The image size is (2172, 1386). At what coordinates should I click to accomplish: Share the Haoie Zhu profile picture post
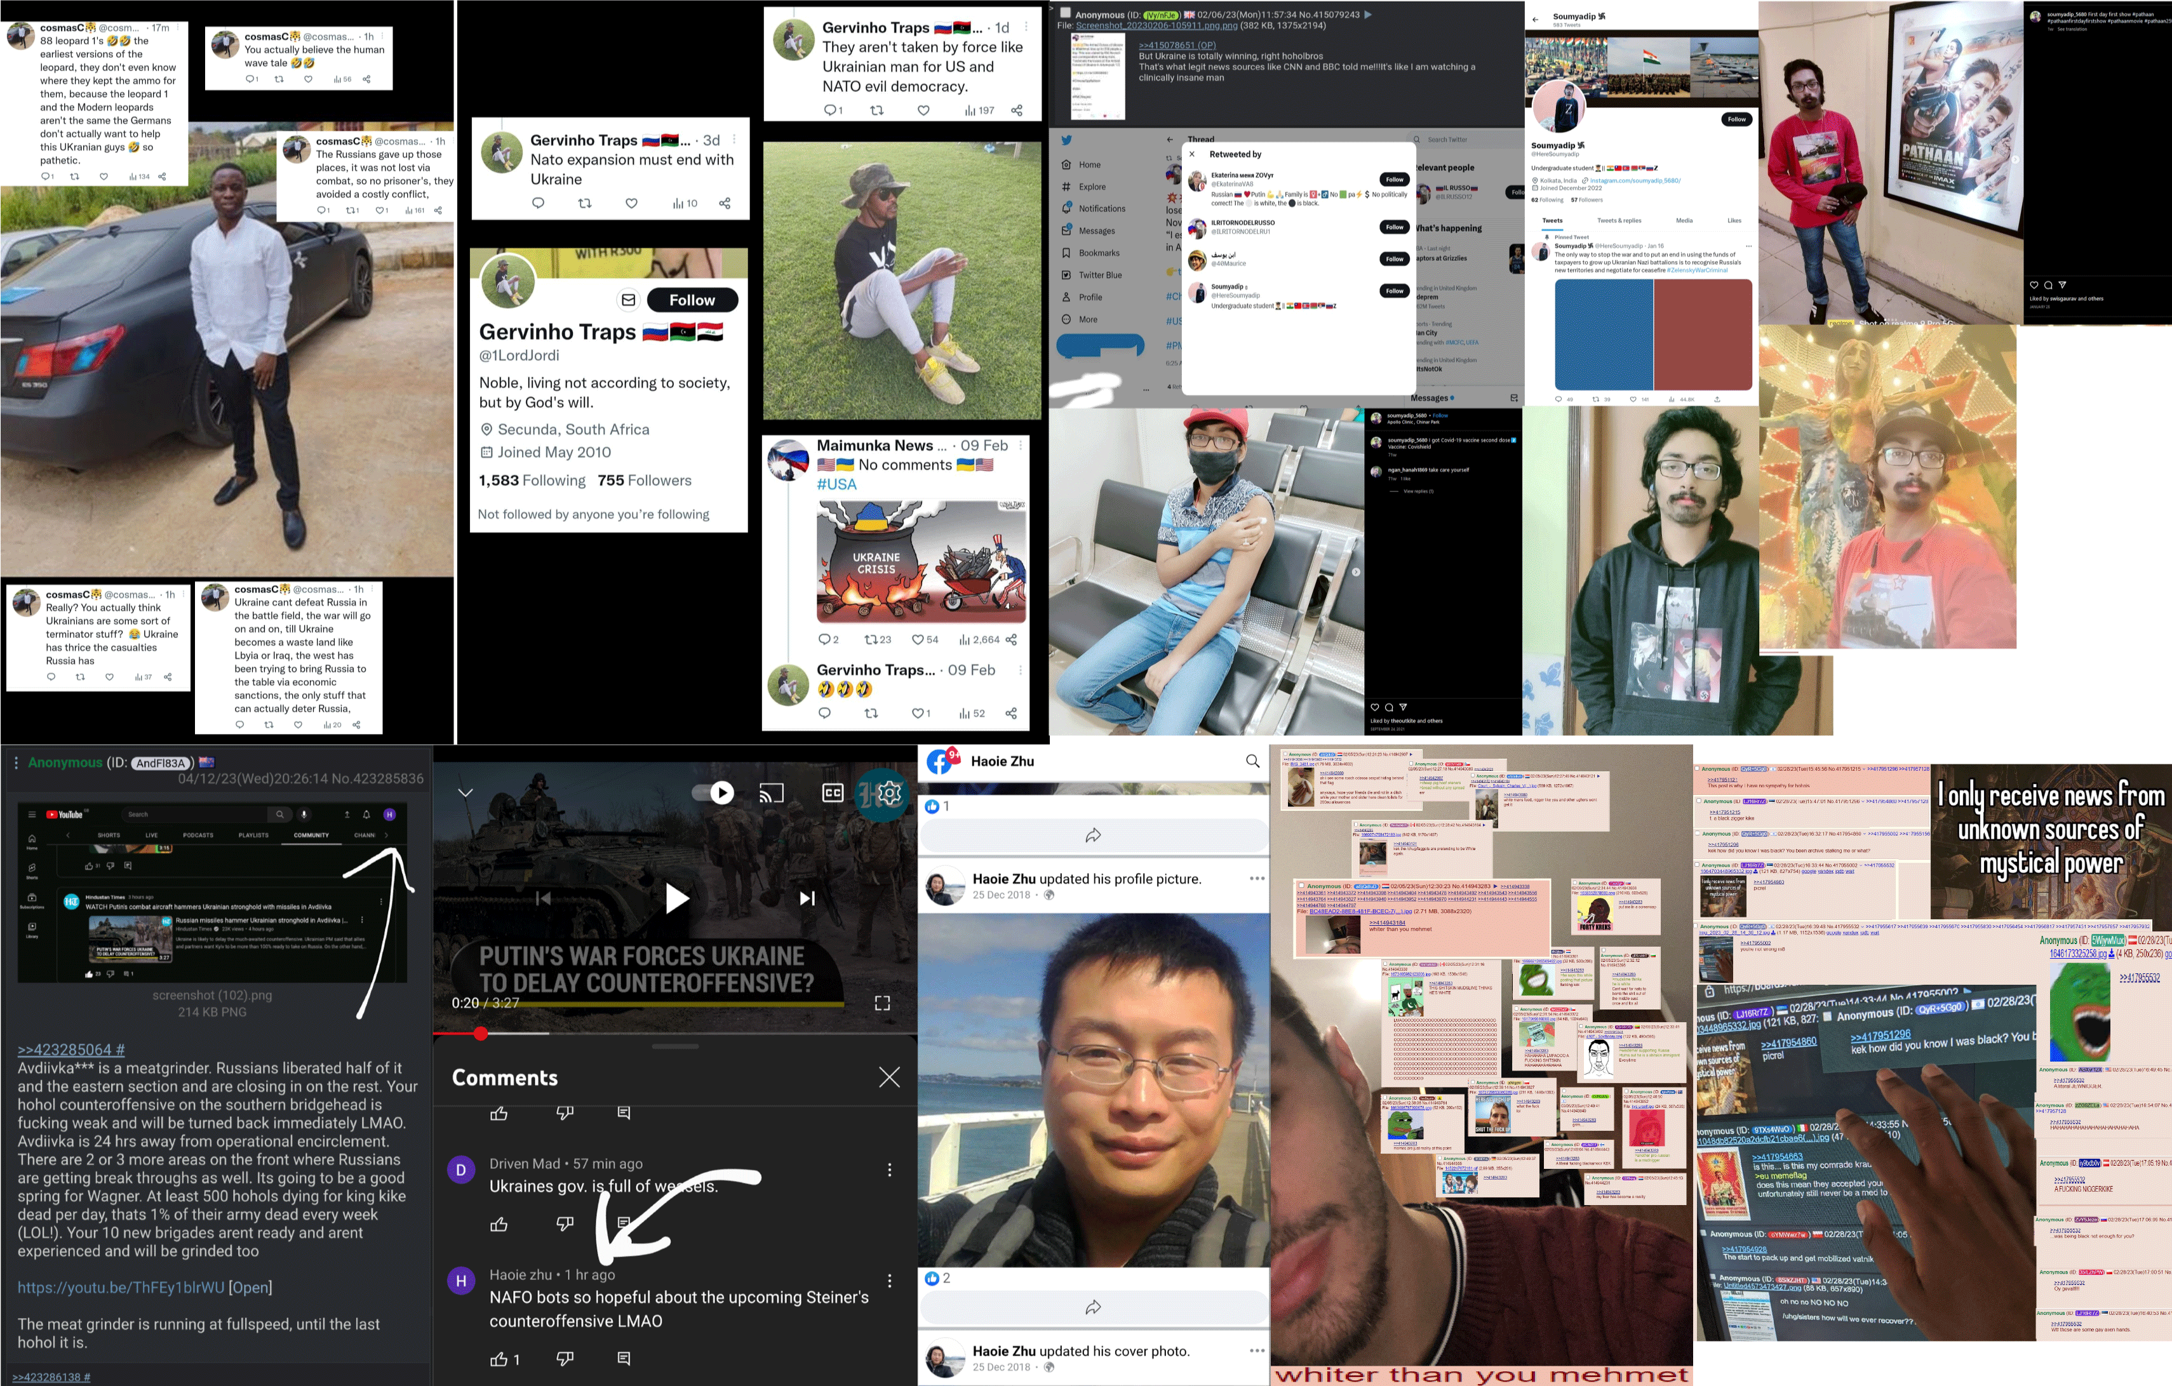[1093, 1307]
